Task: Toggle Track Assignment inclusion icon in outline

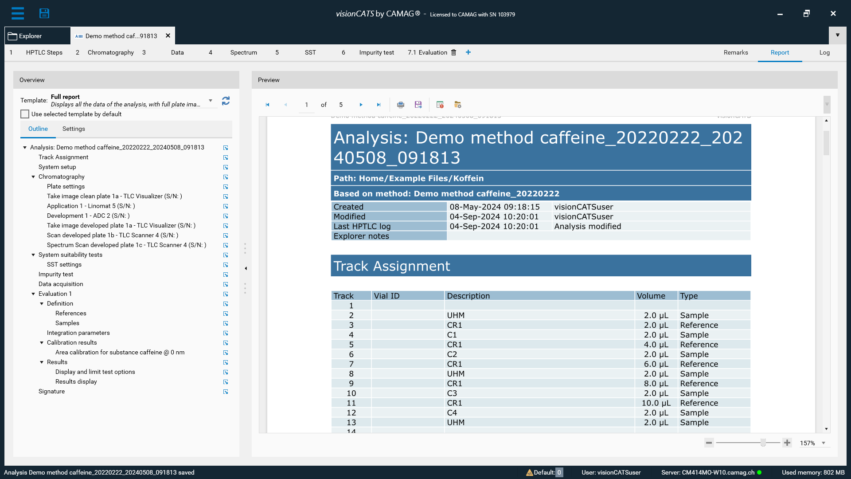Action: coord(226,157)
